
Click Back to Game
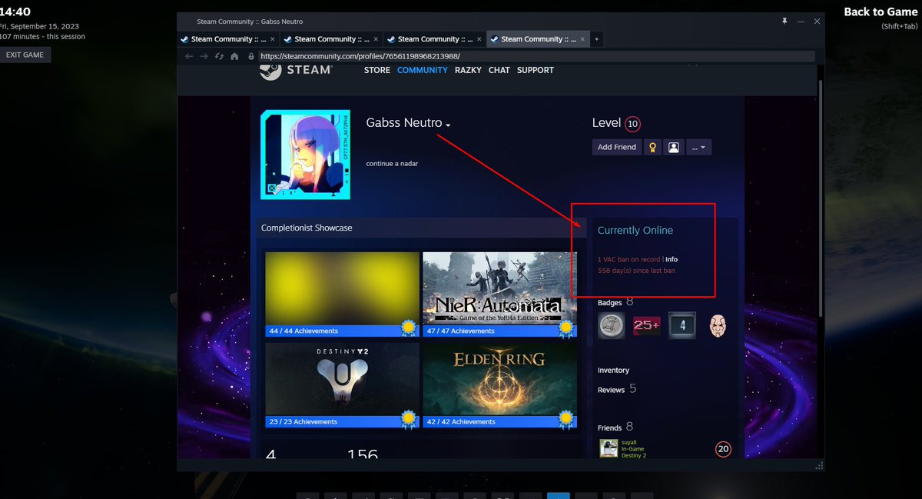[881, 12]
